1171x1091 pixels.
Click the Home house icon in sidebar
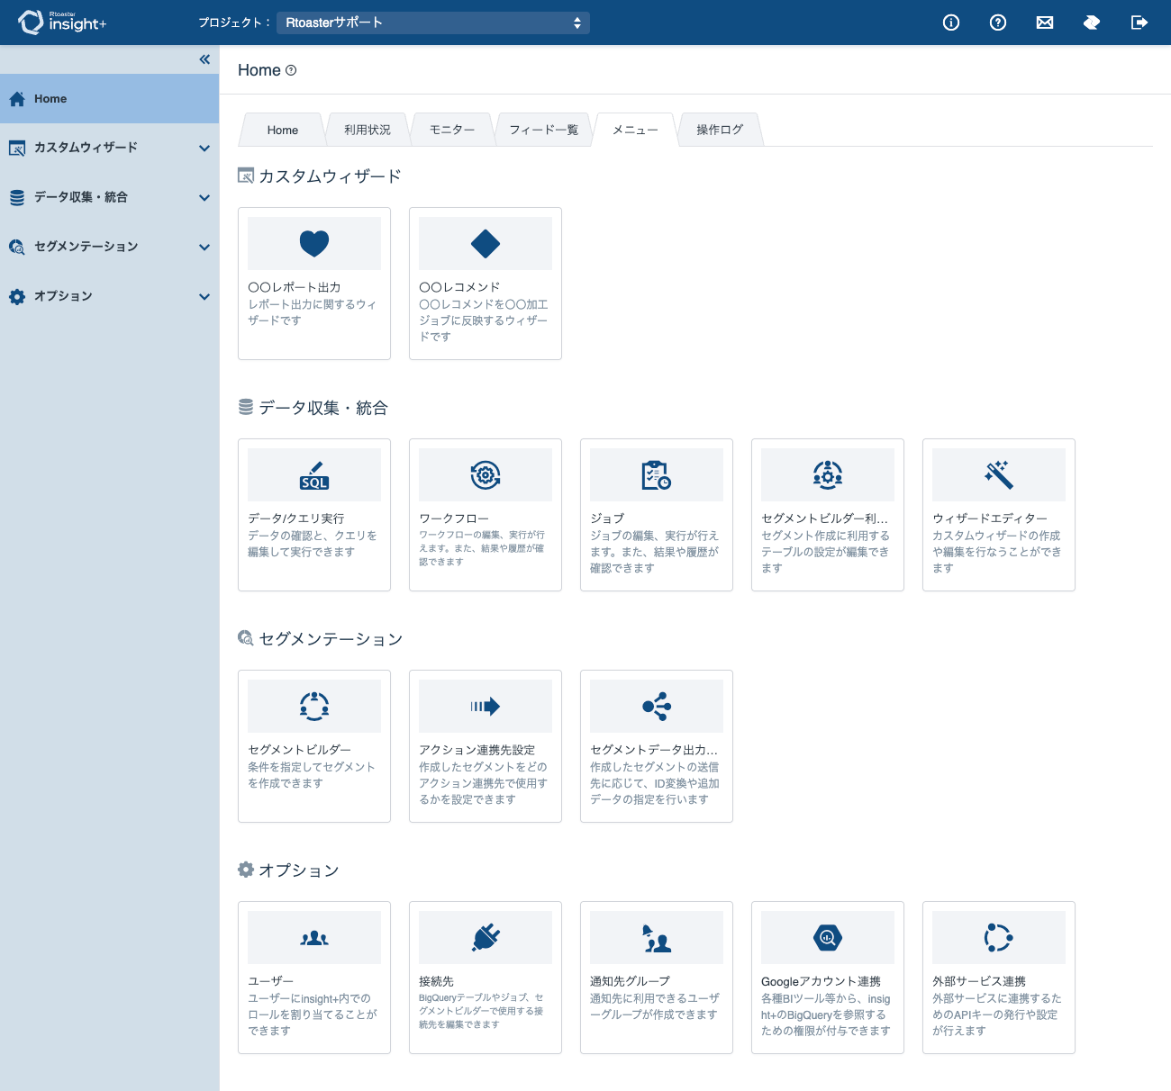pos(17,99)
